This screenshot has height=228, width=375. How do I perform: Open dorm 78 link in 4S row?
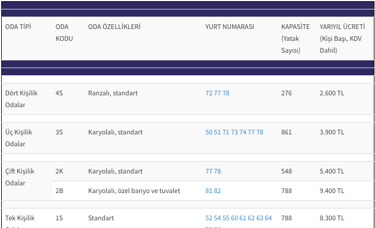coord(226,93)
